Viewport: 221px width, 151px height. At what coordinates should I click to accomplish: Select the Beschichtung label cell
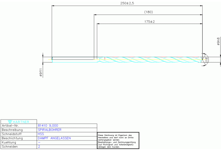pyautogui.click(x=18, y=139)
